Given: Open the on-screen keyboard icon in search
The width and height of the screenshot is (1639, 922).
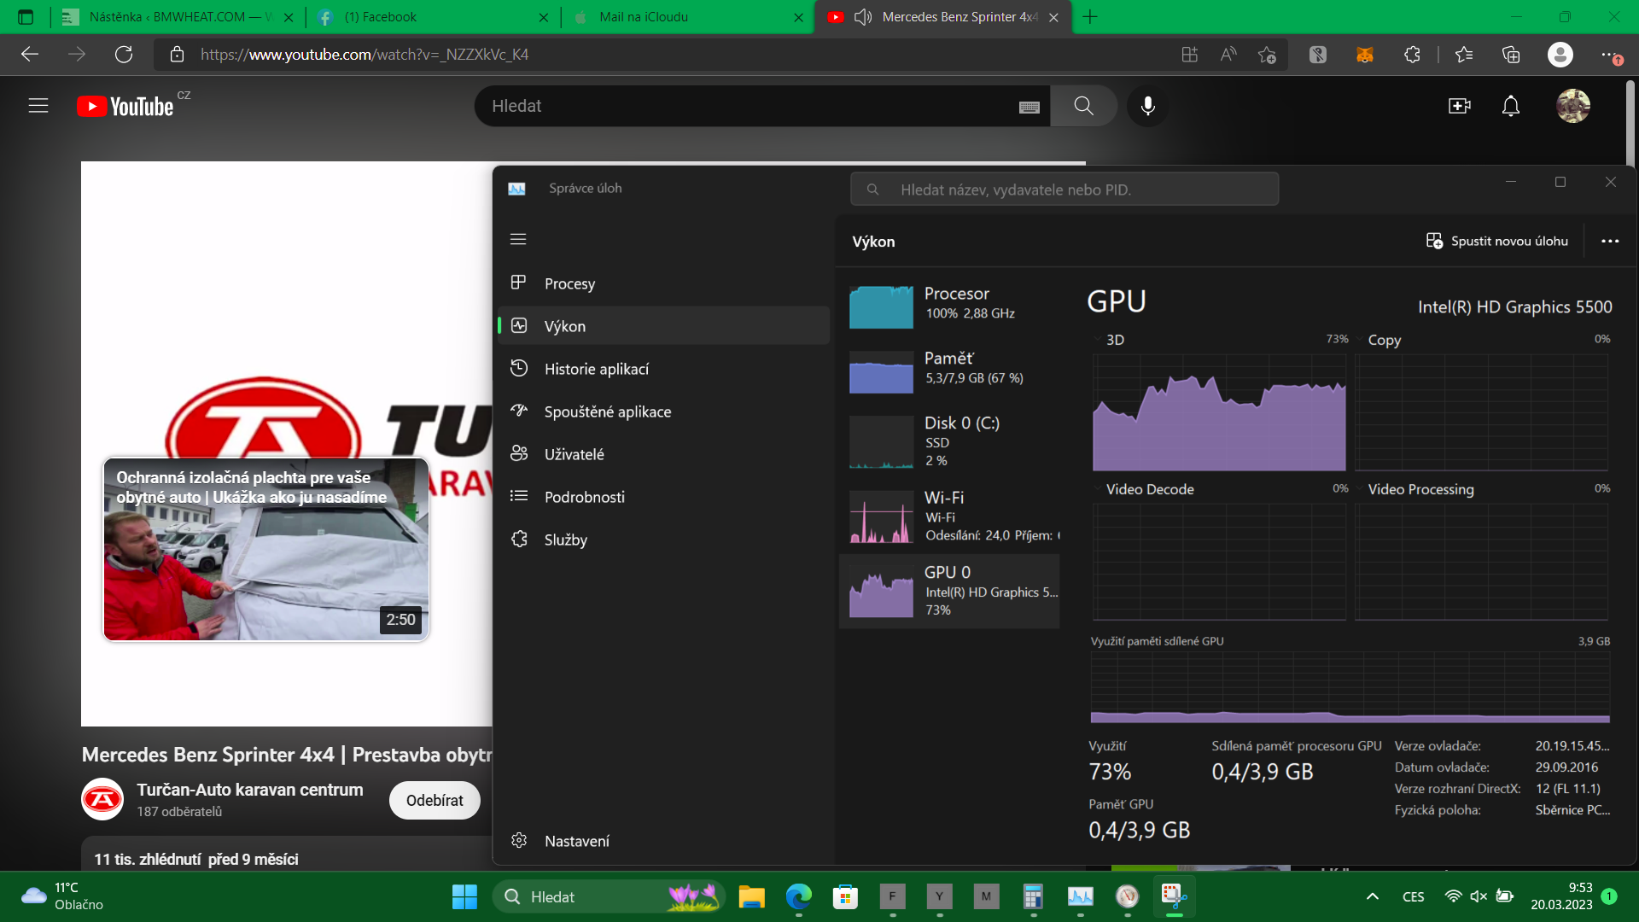Looking at the screenshot, I should [1029, 107].
